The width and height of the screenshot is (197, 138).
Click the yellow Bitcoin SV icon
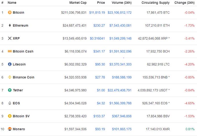coord(10,116)
